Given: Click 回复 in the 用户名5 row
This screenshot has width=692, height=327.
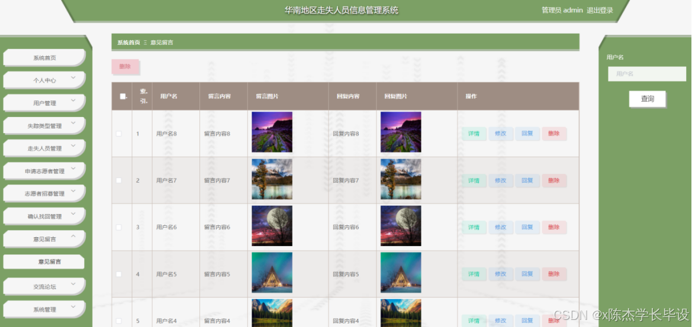Looking at the screenshot, I should 527,274.
